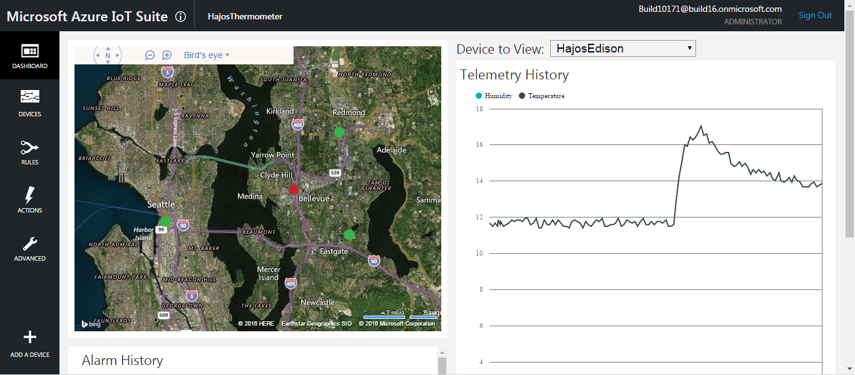855x375 pixels.
Task: Pan map east with compass right arrow
Action: click(117, 56)
